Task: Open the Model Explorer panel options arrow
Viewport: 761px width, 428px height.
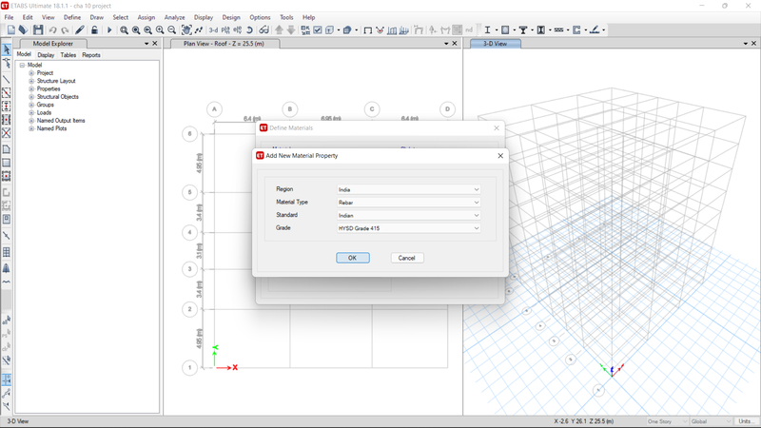Action: (x=146, y=44)
